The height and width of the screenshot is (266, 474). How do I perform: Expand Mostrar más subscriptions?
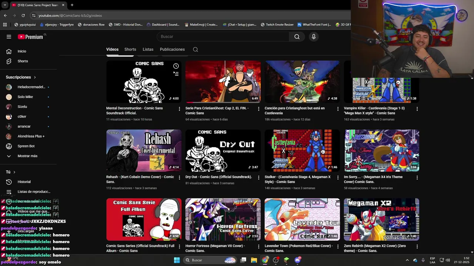click(27, 156)
